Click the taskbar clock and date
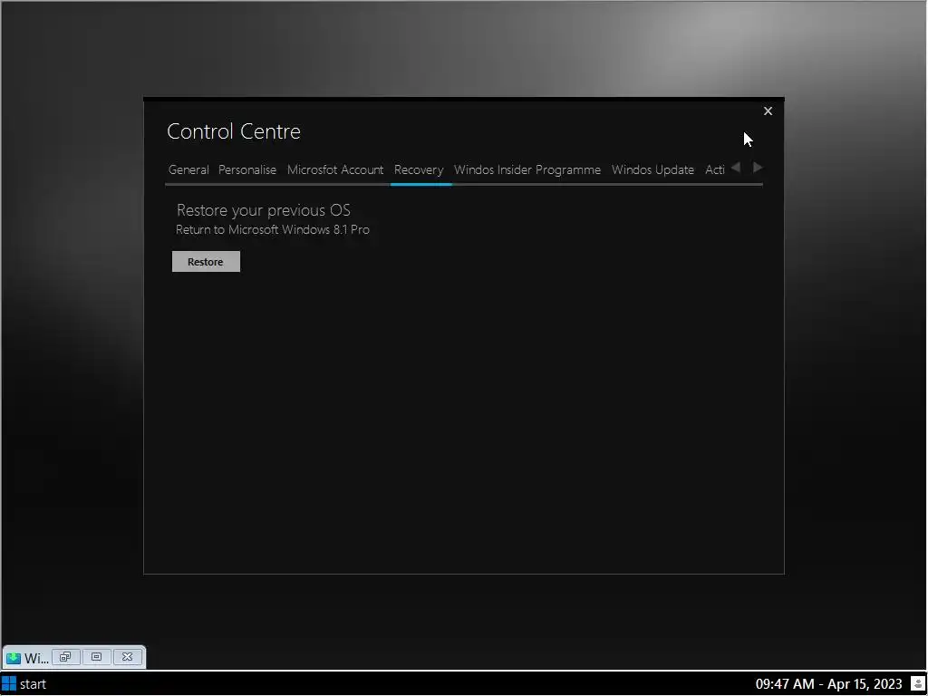Viewport: 928px width, 696px height. tap(828, 684)
